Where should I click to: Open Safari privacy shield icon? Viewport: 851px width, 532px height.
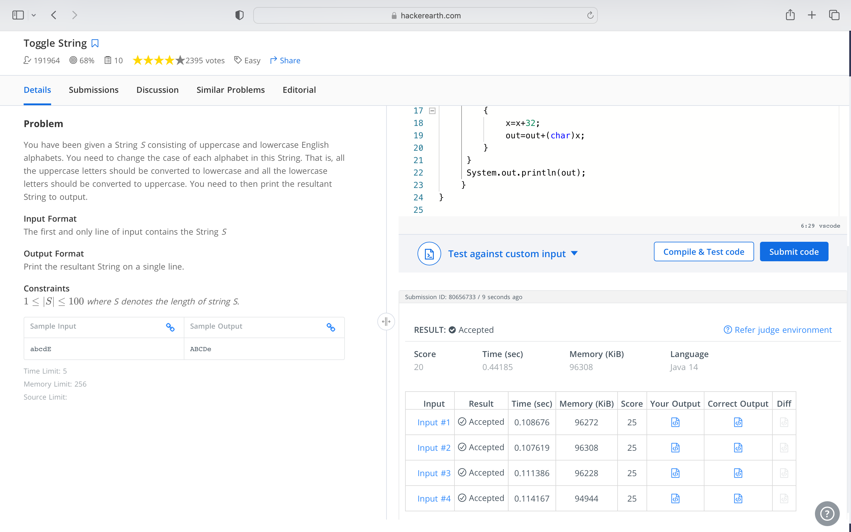[x=239, y=15]
